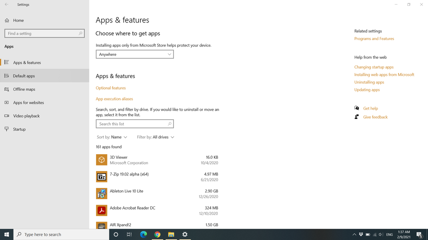The height and width of the screenshot is (240, 428).
Task: Click the Video playback sidebar icon
Action: tap(8, 116)
